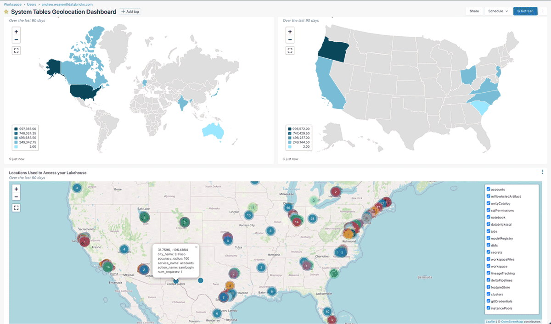This screenshot has width=551, height=324.
Task: Open the Schedule dropdown
Action: (498, 11)
